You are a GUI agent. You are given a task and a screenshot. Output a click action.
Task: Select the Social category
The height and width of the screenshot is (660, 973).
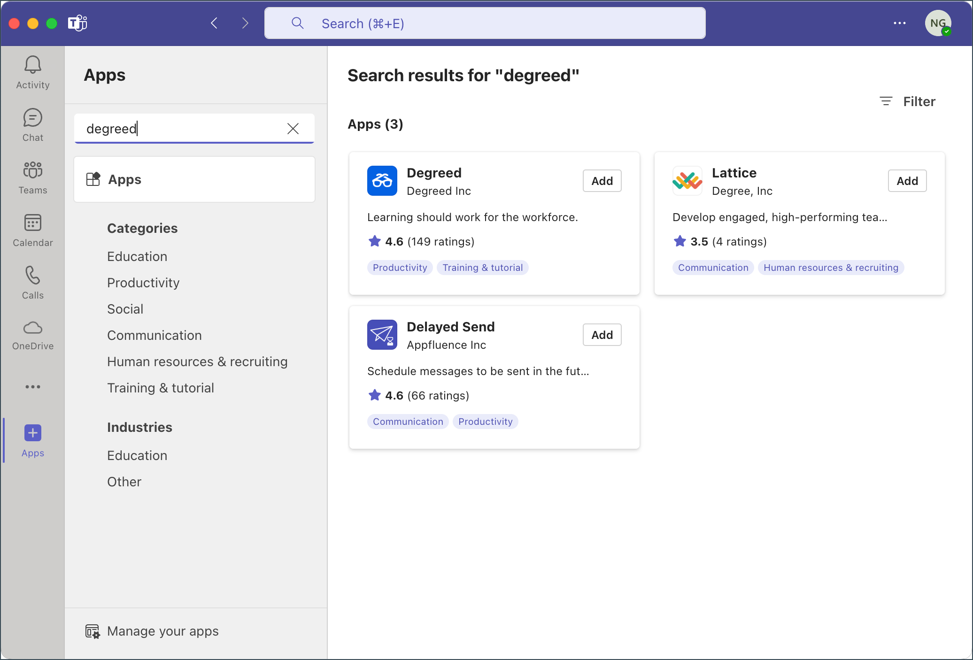click(125, 309)
